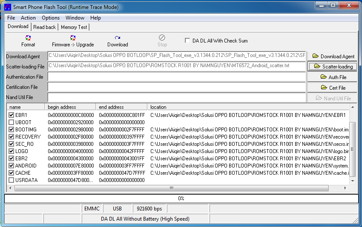Start Firmware -> Upgrade from toolbar
The height and width of the screenshot is (227, 362).
tap(73, 41)
